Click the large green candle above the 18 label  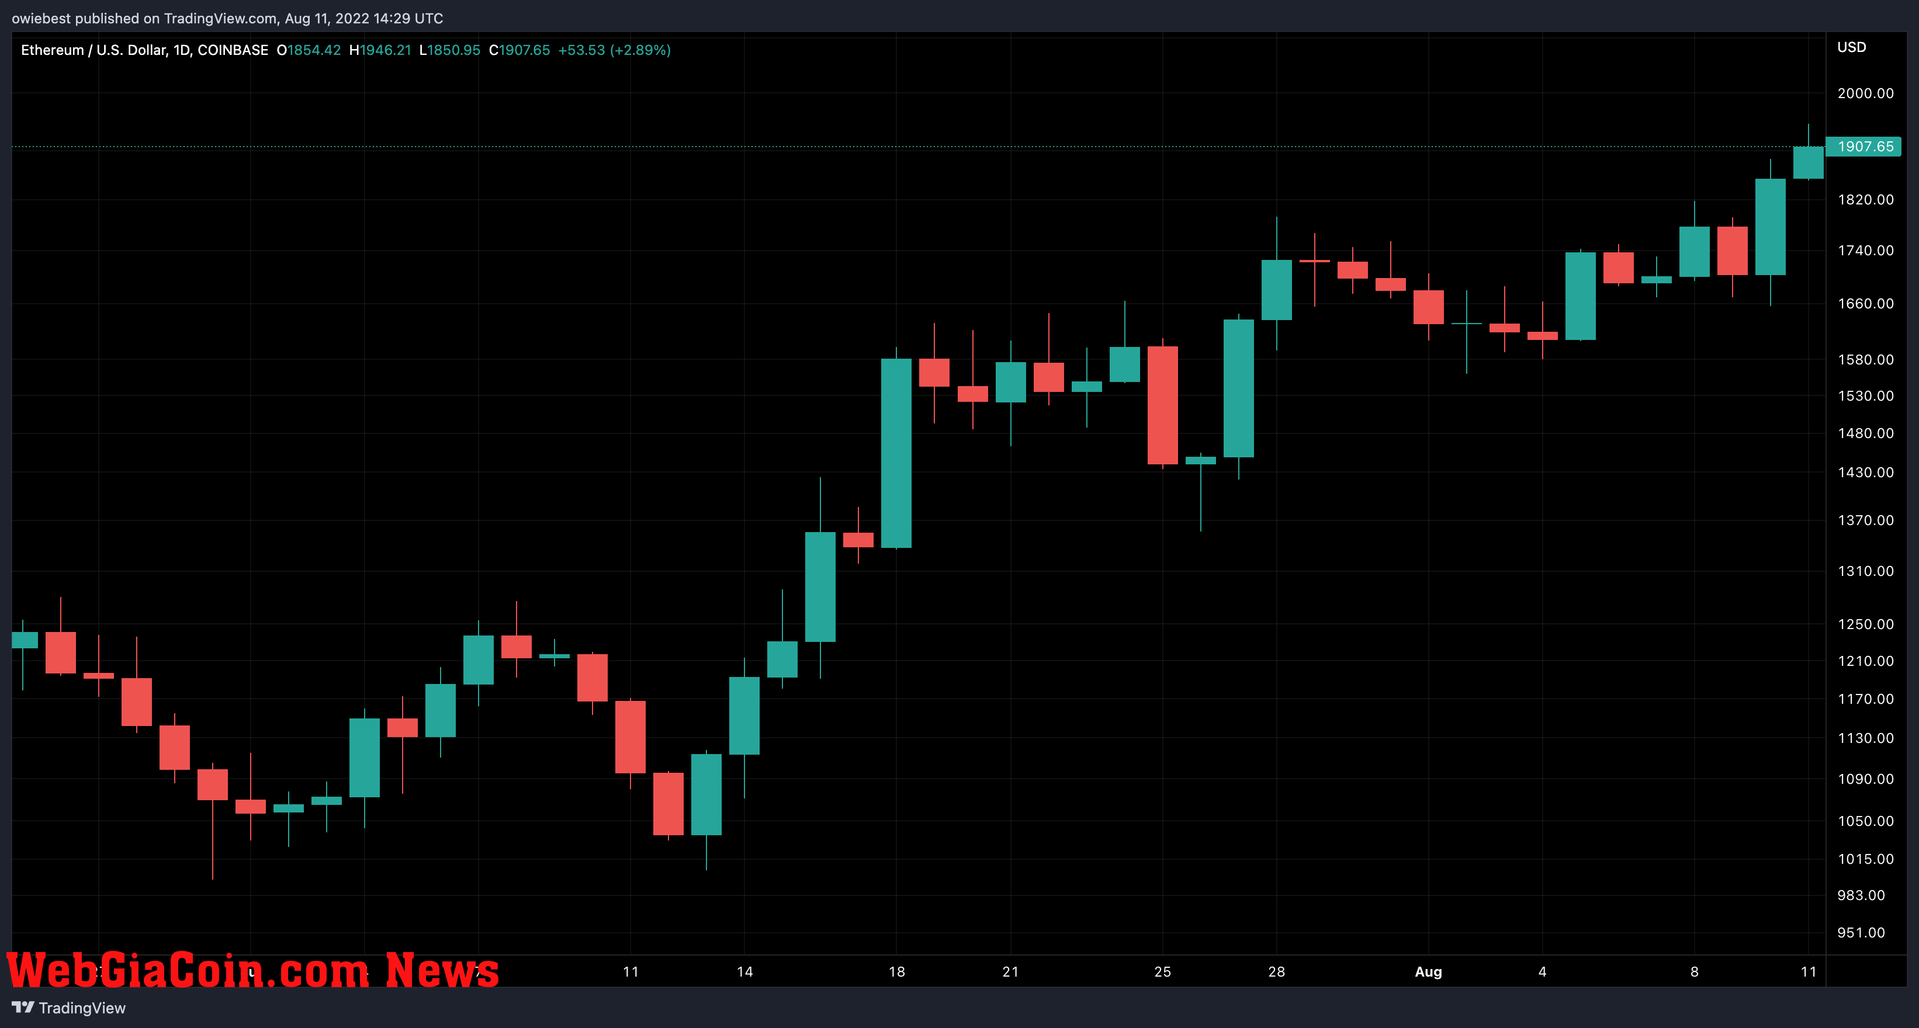[896, 453]
